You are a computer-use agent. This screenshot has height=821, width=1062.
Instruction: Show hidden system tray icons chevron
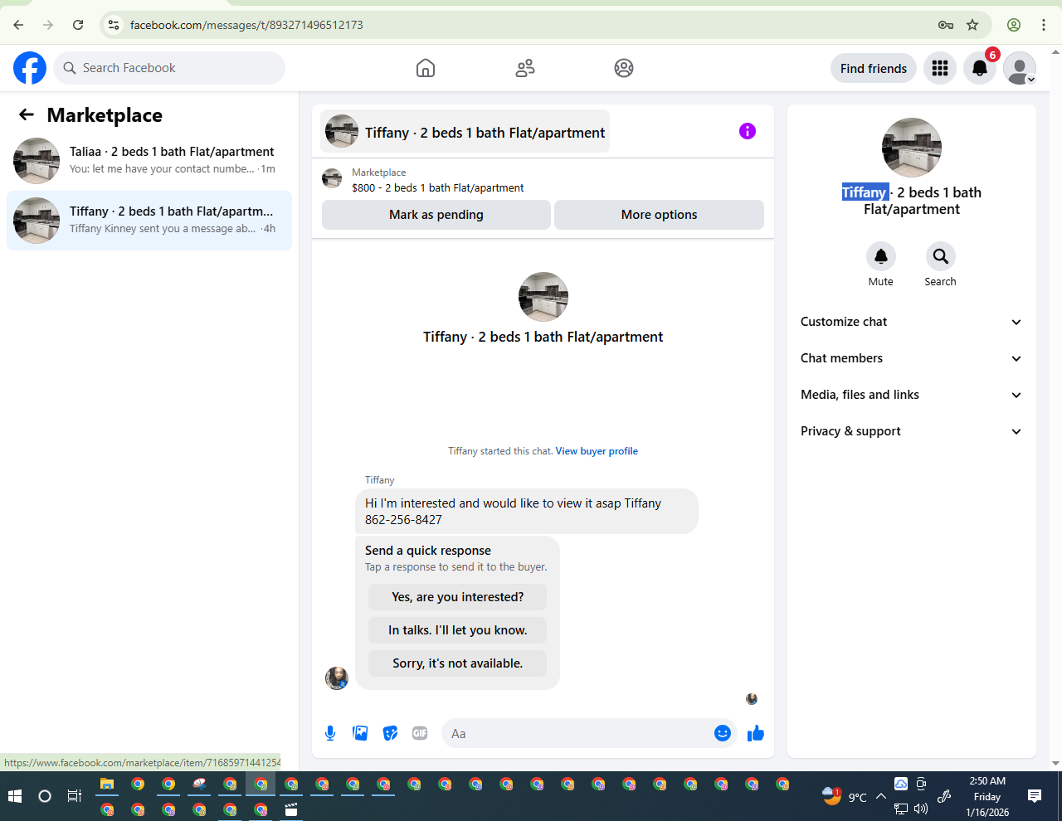pos(881,797)
